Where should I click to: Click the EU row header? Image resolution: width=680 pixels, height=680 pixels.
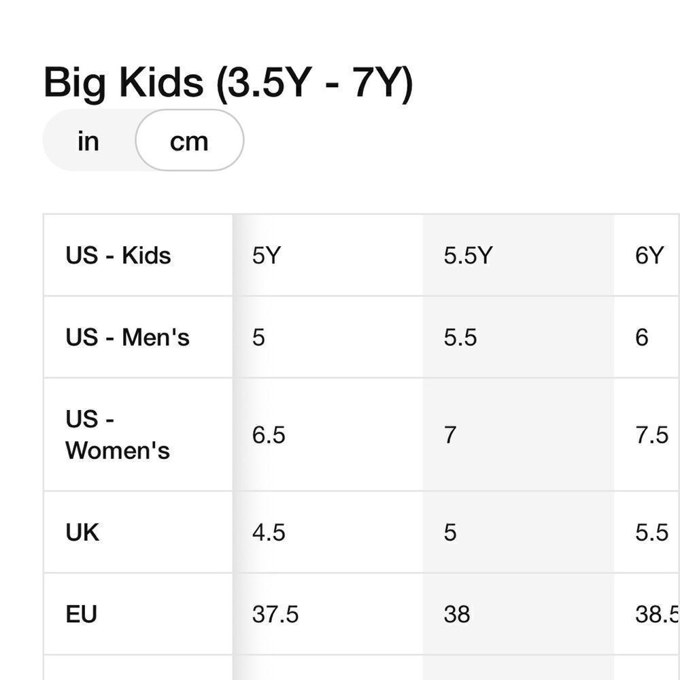click(82, 614)
